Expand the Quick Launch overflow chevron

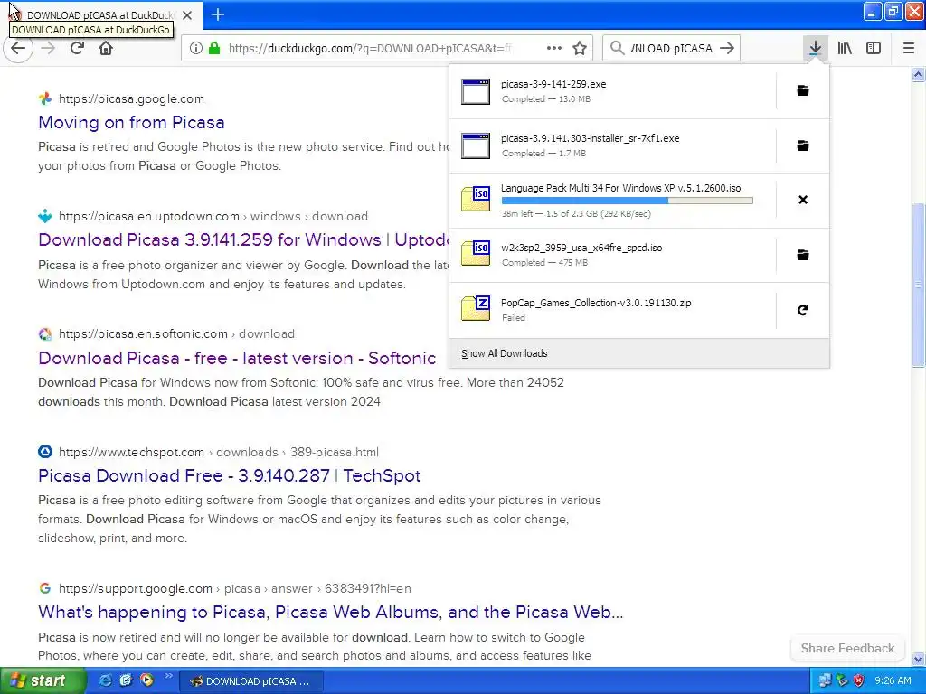tap(168, 676)
